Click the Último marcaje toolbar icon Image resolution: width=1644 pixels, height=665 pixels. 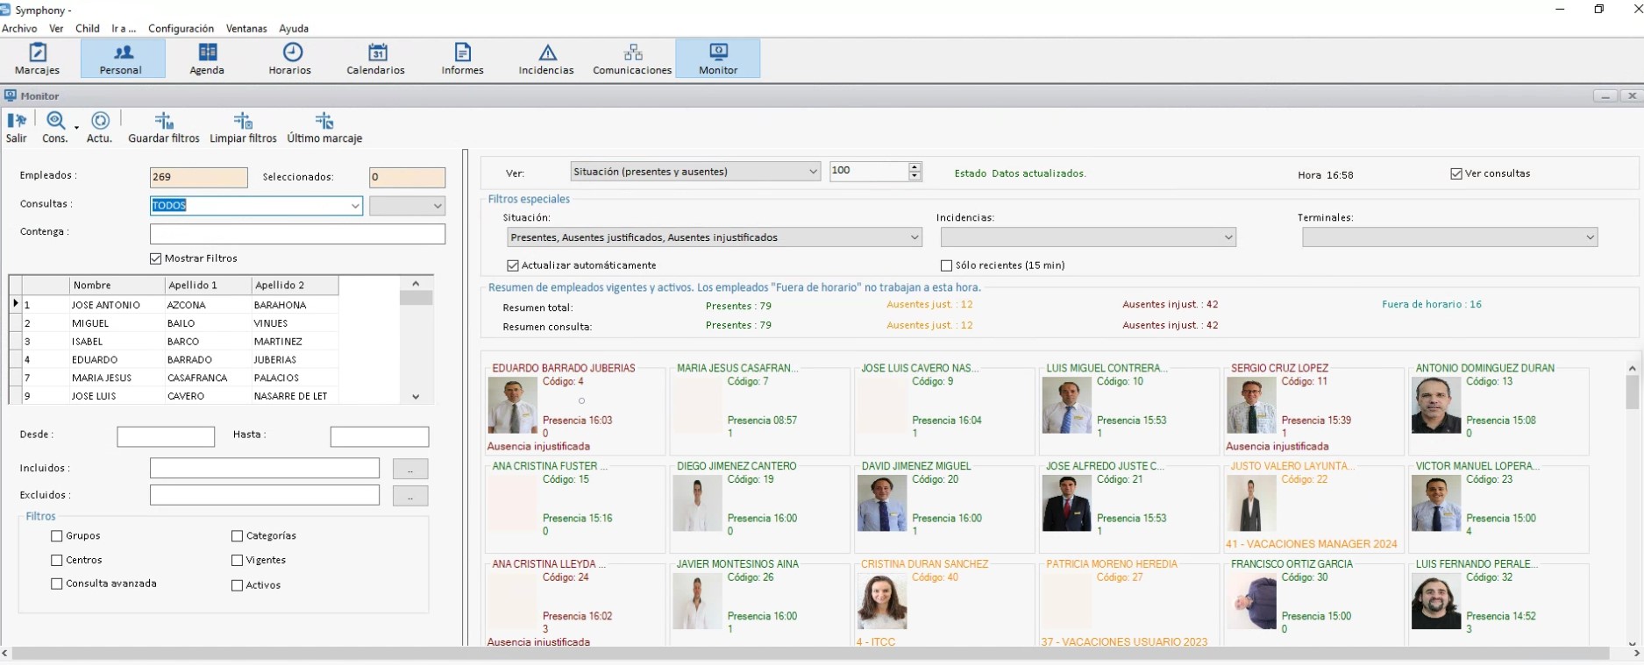324,120
